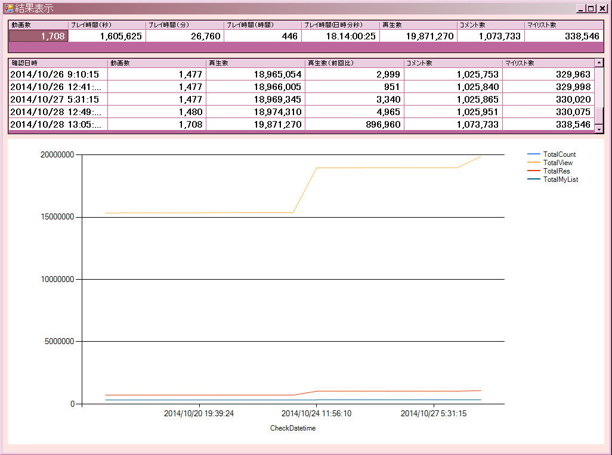This screenshot has width=612, height=455.
Task: Minimize the 結果表示 window
Action: tap(581, 8)
